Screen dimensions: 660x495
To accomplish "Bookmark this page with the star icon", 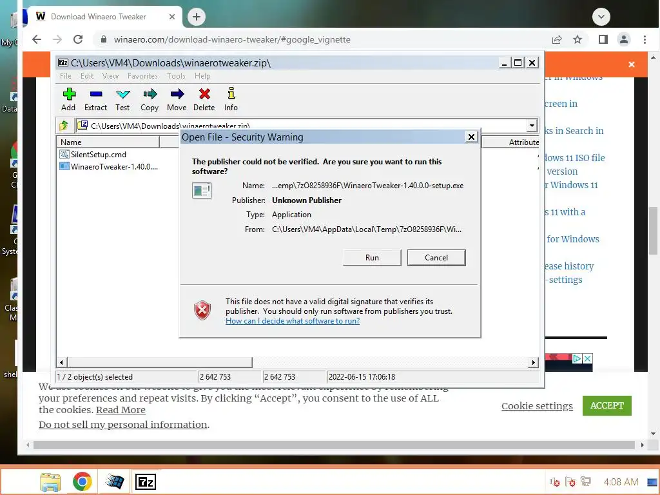I will pos(577,39).
